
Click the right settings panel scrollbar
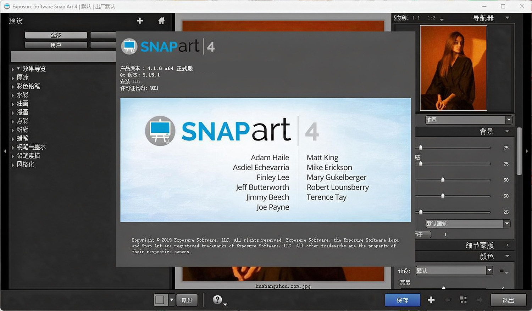coord(519,151)
